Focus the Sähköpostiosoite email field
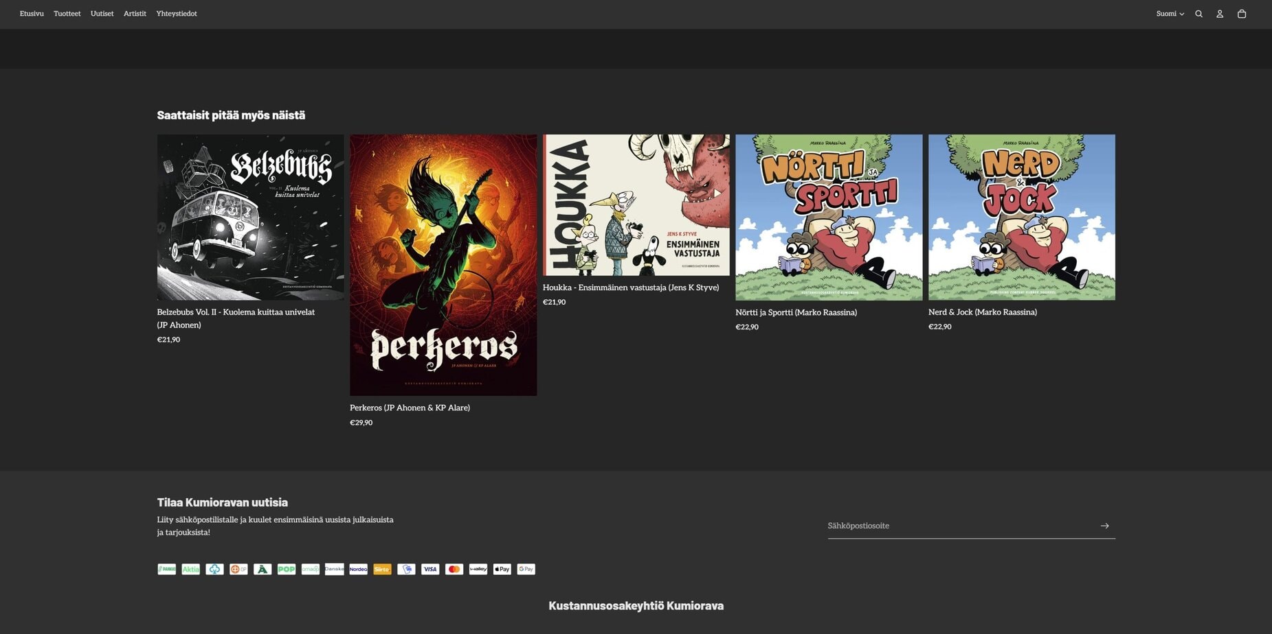The width and height of the screenshot is (1272, 634). click(x=958, y=526)
